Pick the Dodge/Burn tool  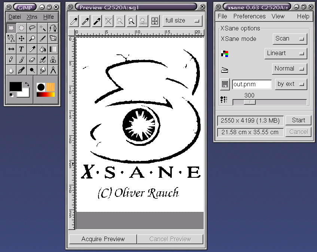[x=32, y=70]
